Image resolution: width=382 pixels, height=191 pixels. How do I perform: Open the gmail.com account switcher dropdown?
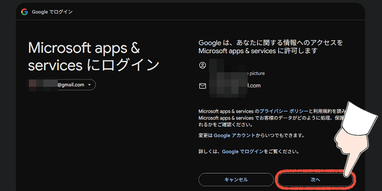pyautogui.click(x=62, y=85)
